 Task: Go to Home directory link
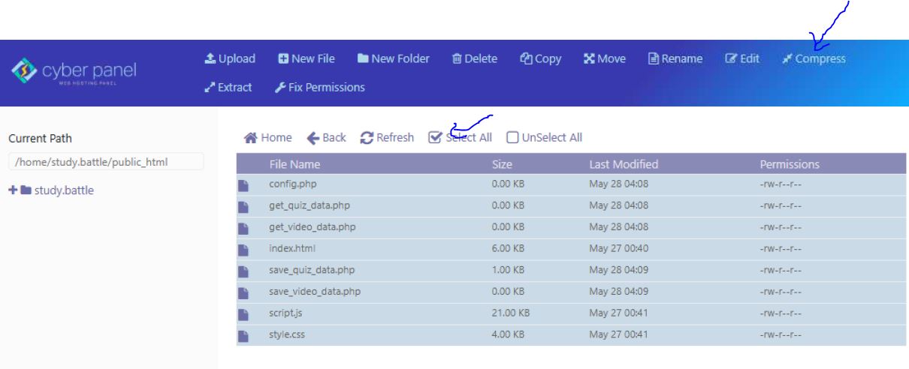pos(268,137)
